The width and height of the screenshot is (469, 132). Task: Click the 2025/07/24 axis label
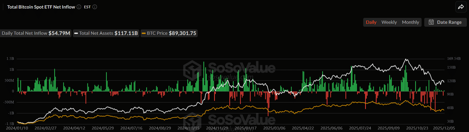[x=360, y=128]
